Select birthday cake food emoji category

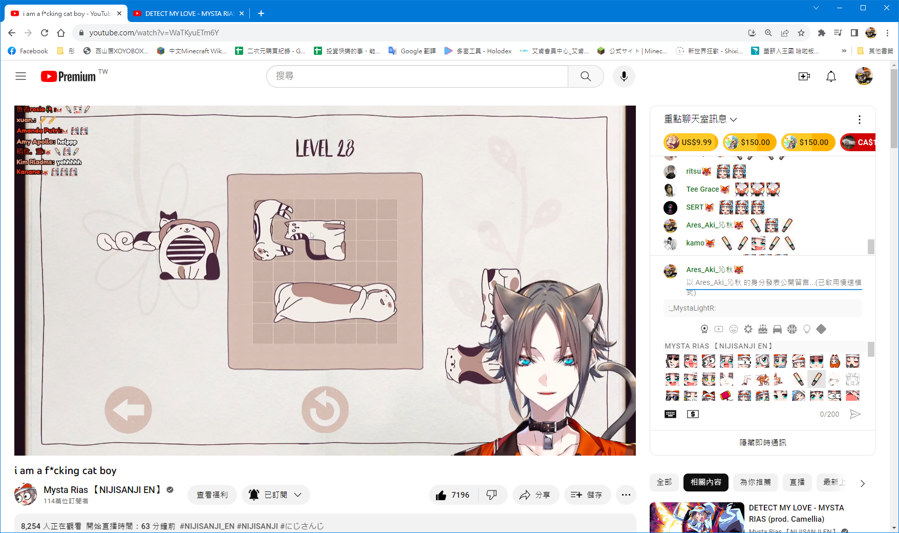click(763, 329)
